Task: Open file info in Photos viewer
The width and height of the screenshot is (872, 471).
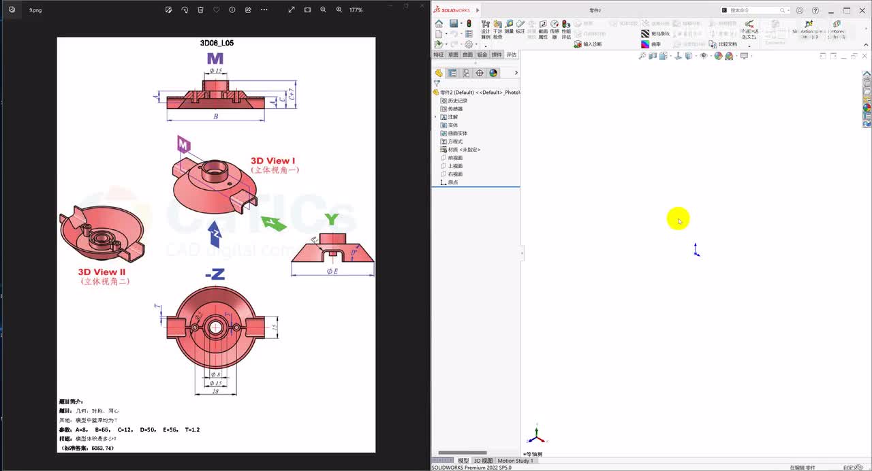Action: click(x=232, y=10)
